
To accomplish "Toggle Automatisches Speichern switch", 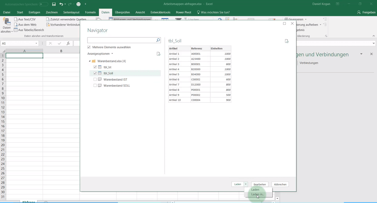I will coord(43,4).
